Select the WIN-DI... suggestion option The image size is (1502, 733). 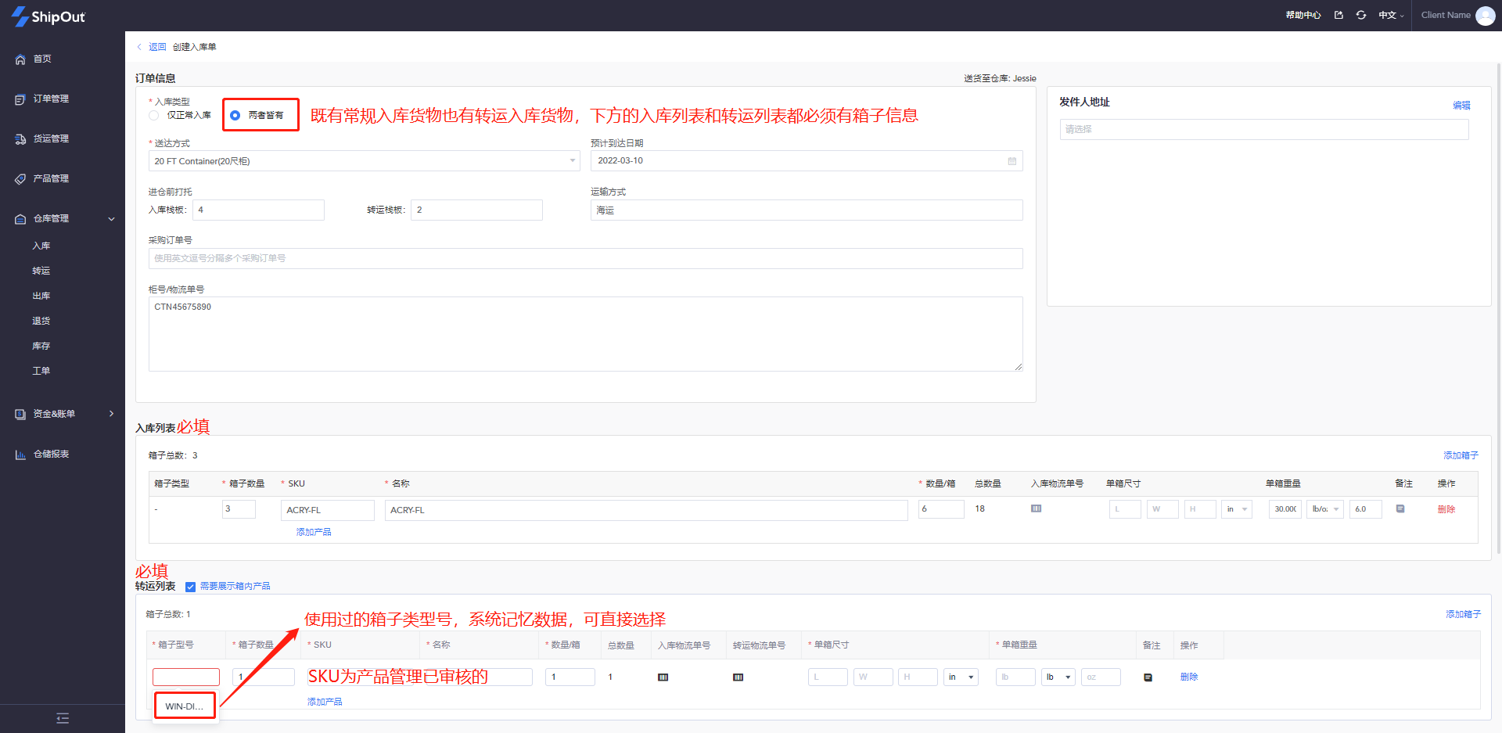(185, 706)
